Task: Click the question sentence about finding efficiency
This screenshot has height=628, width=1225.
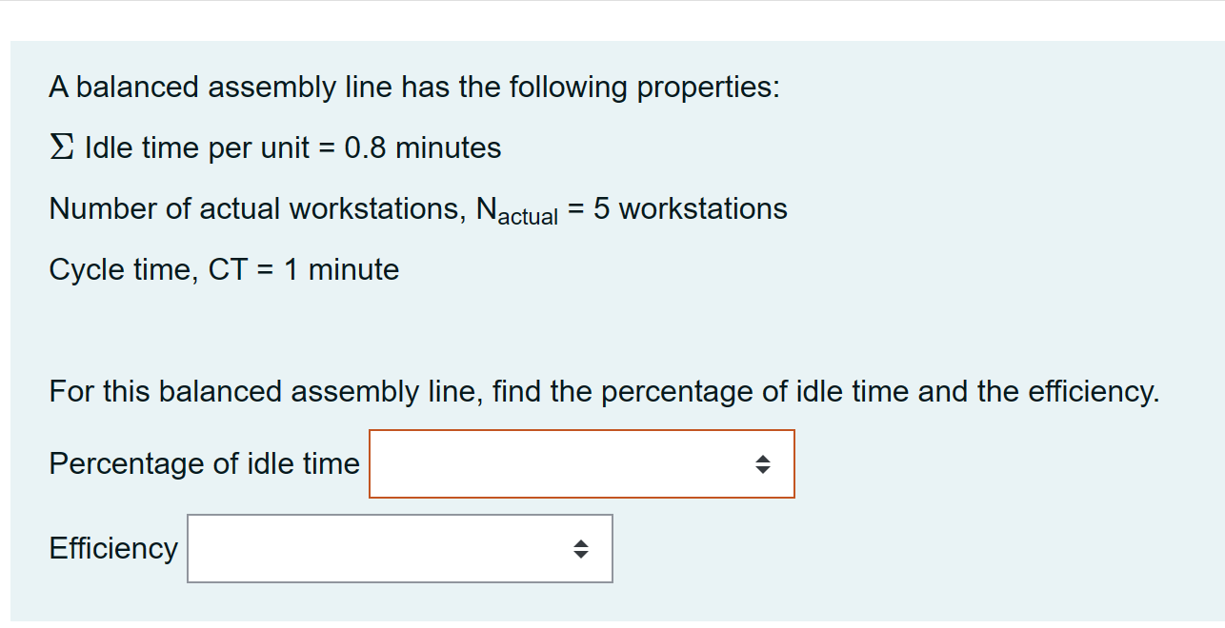Action: pyautogui.click(x=604, y=391)
